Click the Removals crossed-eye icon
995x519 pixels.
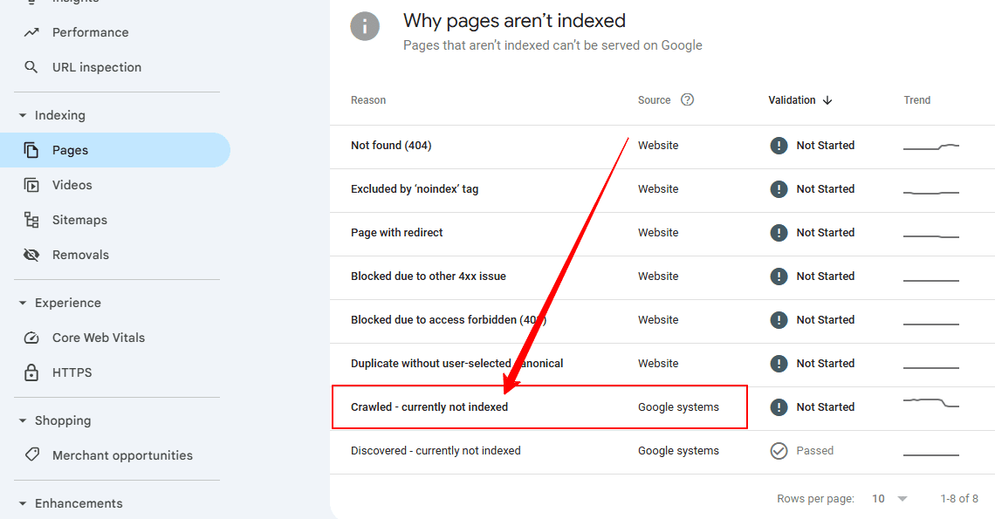pos(31,255)
